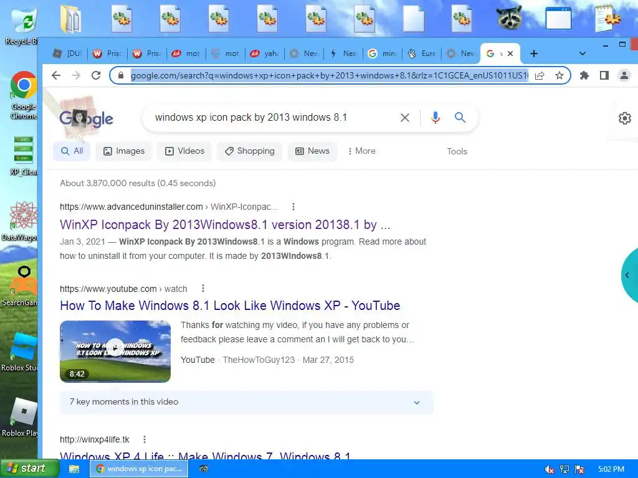Submit search with the blue magnifier icon

coord(460,118)
